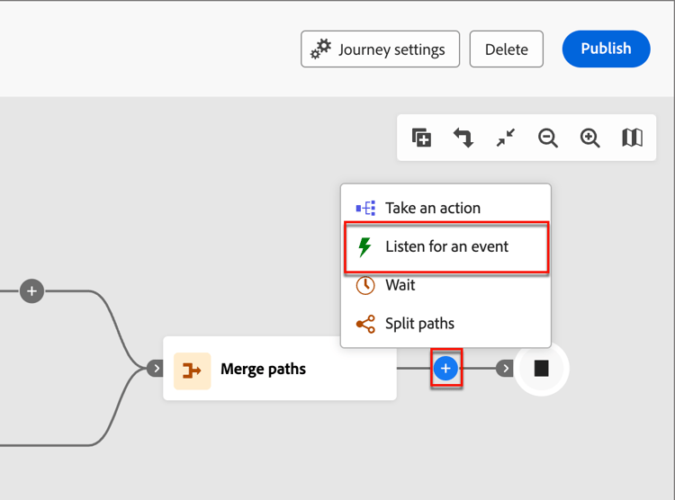Screen dimensions: 675x500
Task: Select the black square end node
Action: point(541,369)
